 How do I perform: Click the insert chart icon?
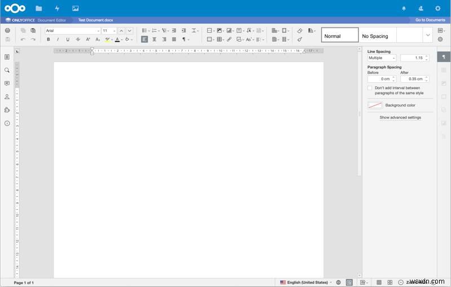point(230,30)
